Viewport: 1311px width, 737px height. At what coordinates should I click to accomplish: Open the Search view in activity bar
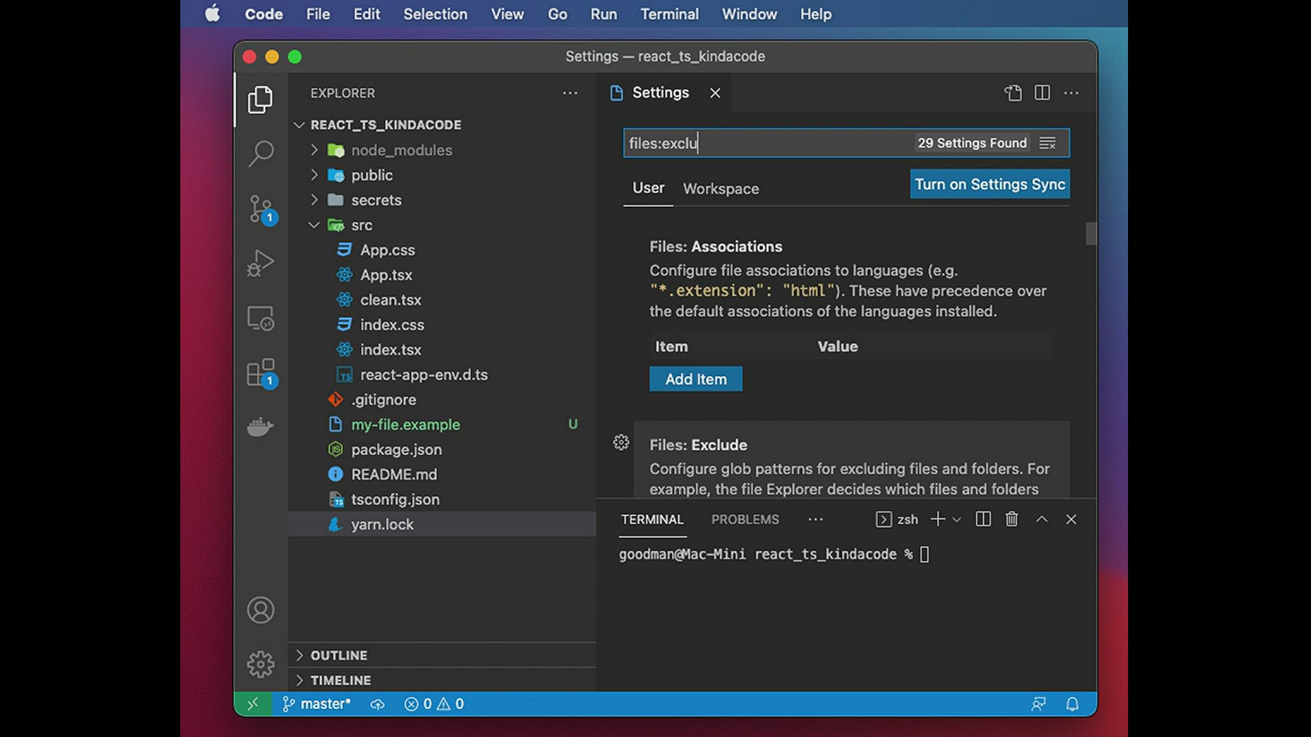pyautogui.click(x=260, y=154)
